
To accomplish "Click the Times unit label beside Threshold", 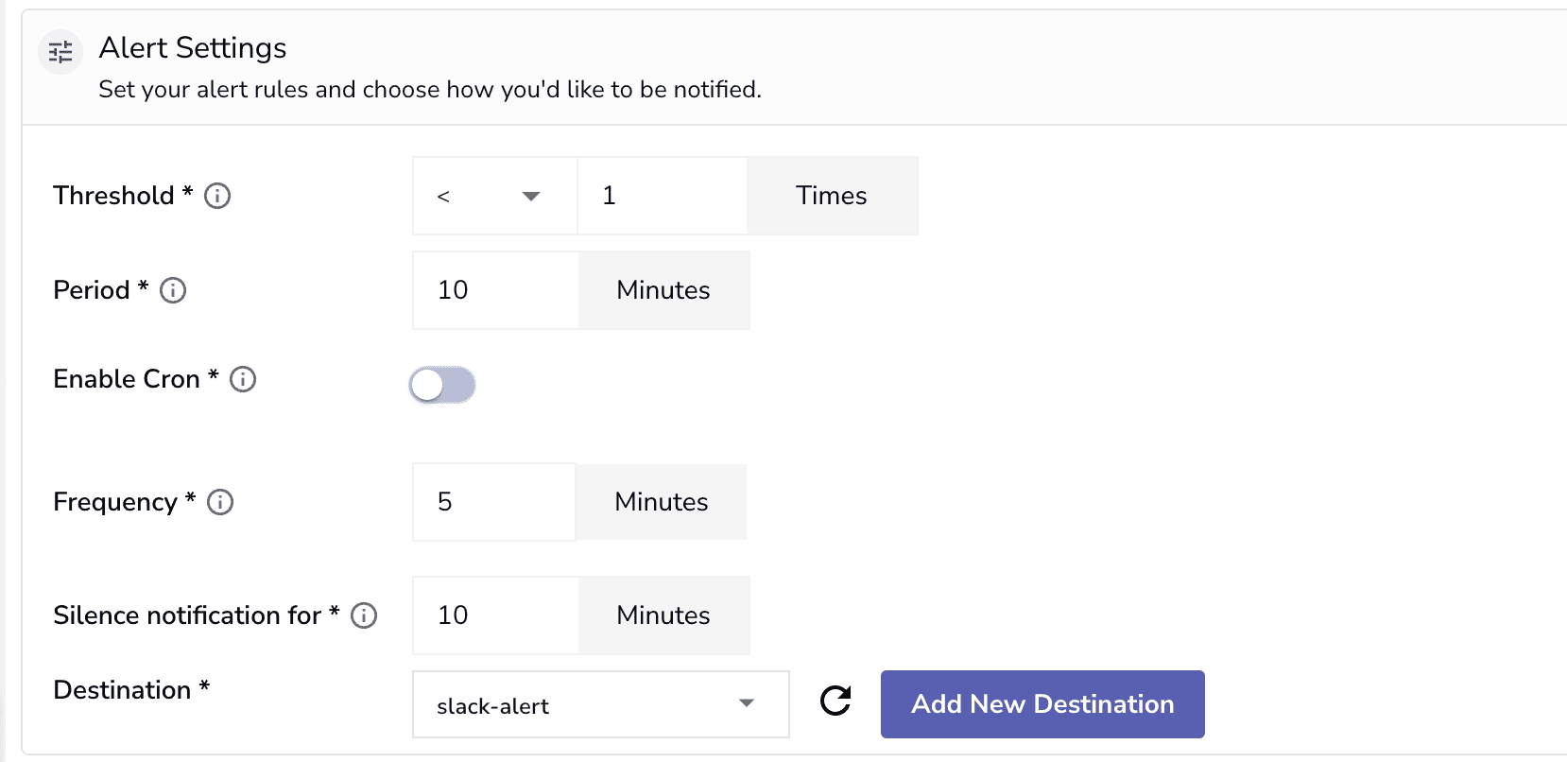I will tap(831, 196).
